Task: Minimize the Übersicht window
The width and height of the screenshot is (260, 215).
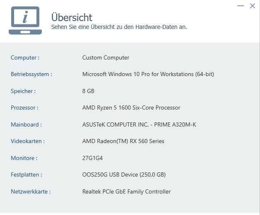Action: 241,6
